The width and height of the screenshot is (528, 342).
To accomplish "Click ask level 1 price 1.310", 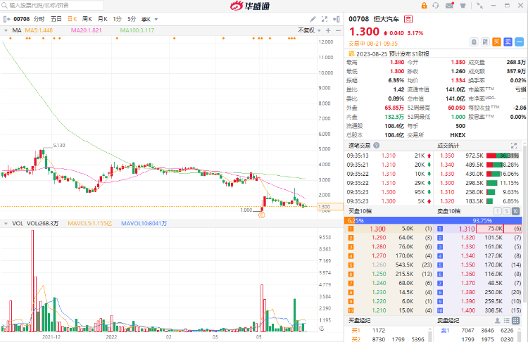I will click(x=467, y=229).
